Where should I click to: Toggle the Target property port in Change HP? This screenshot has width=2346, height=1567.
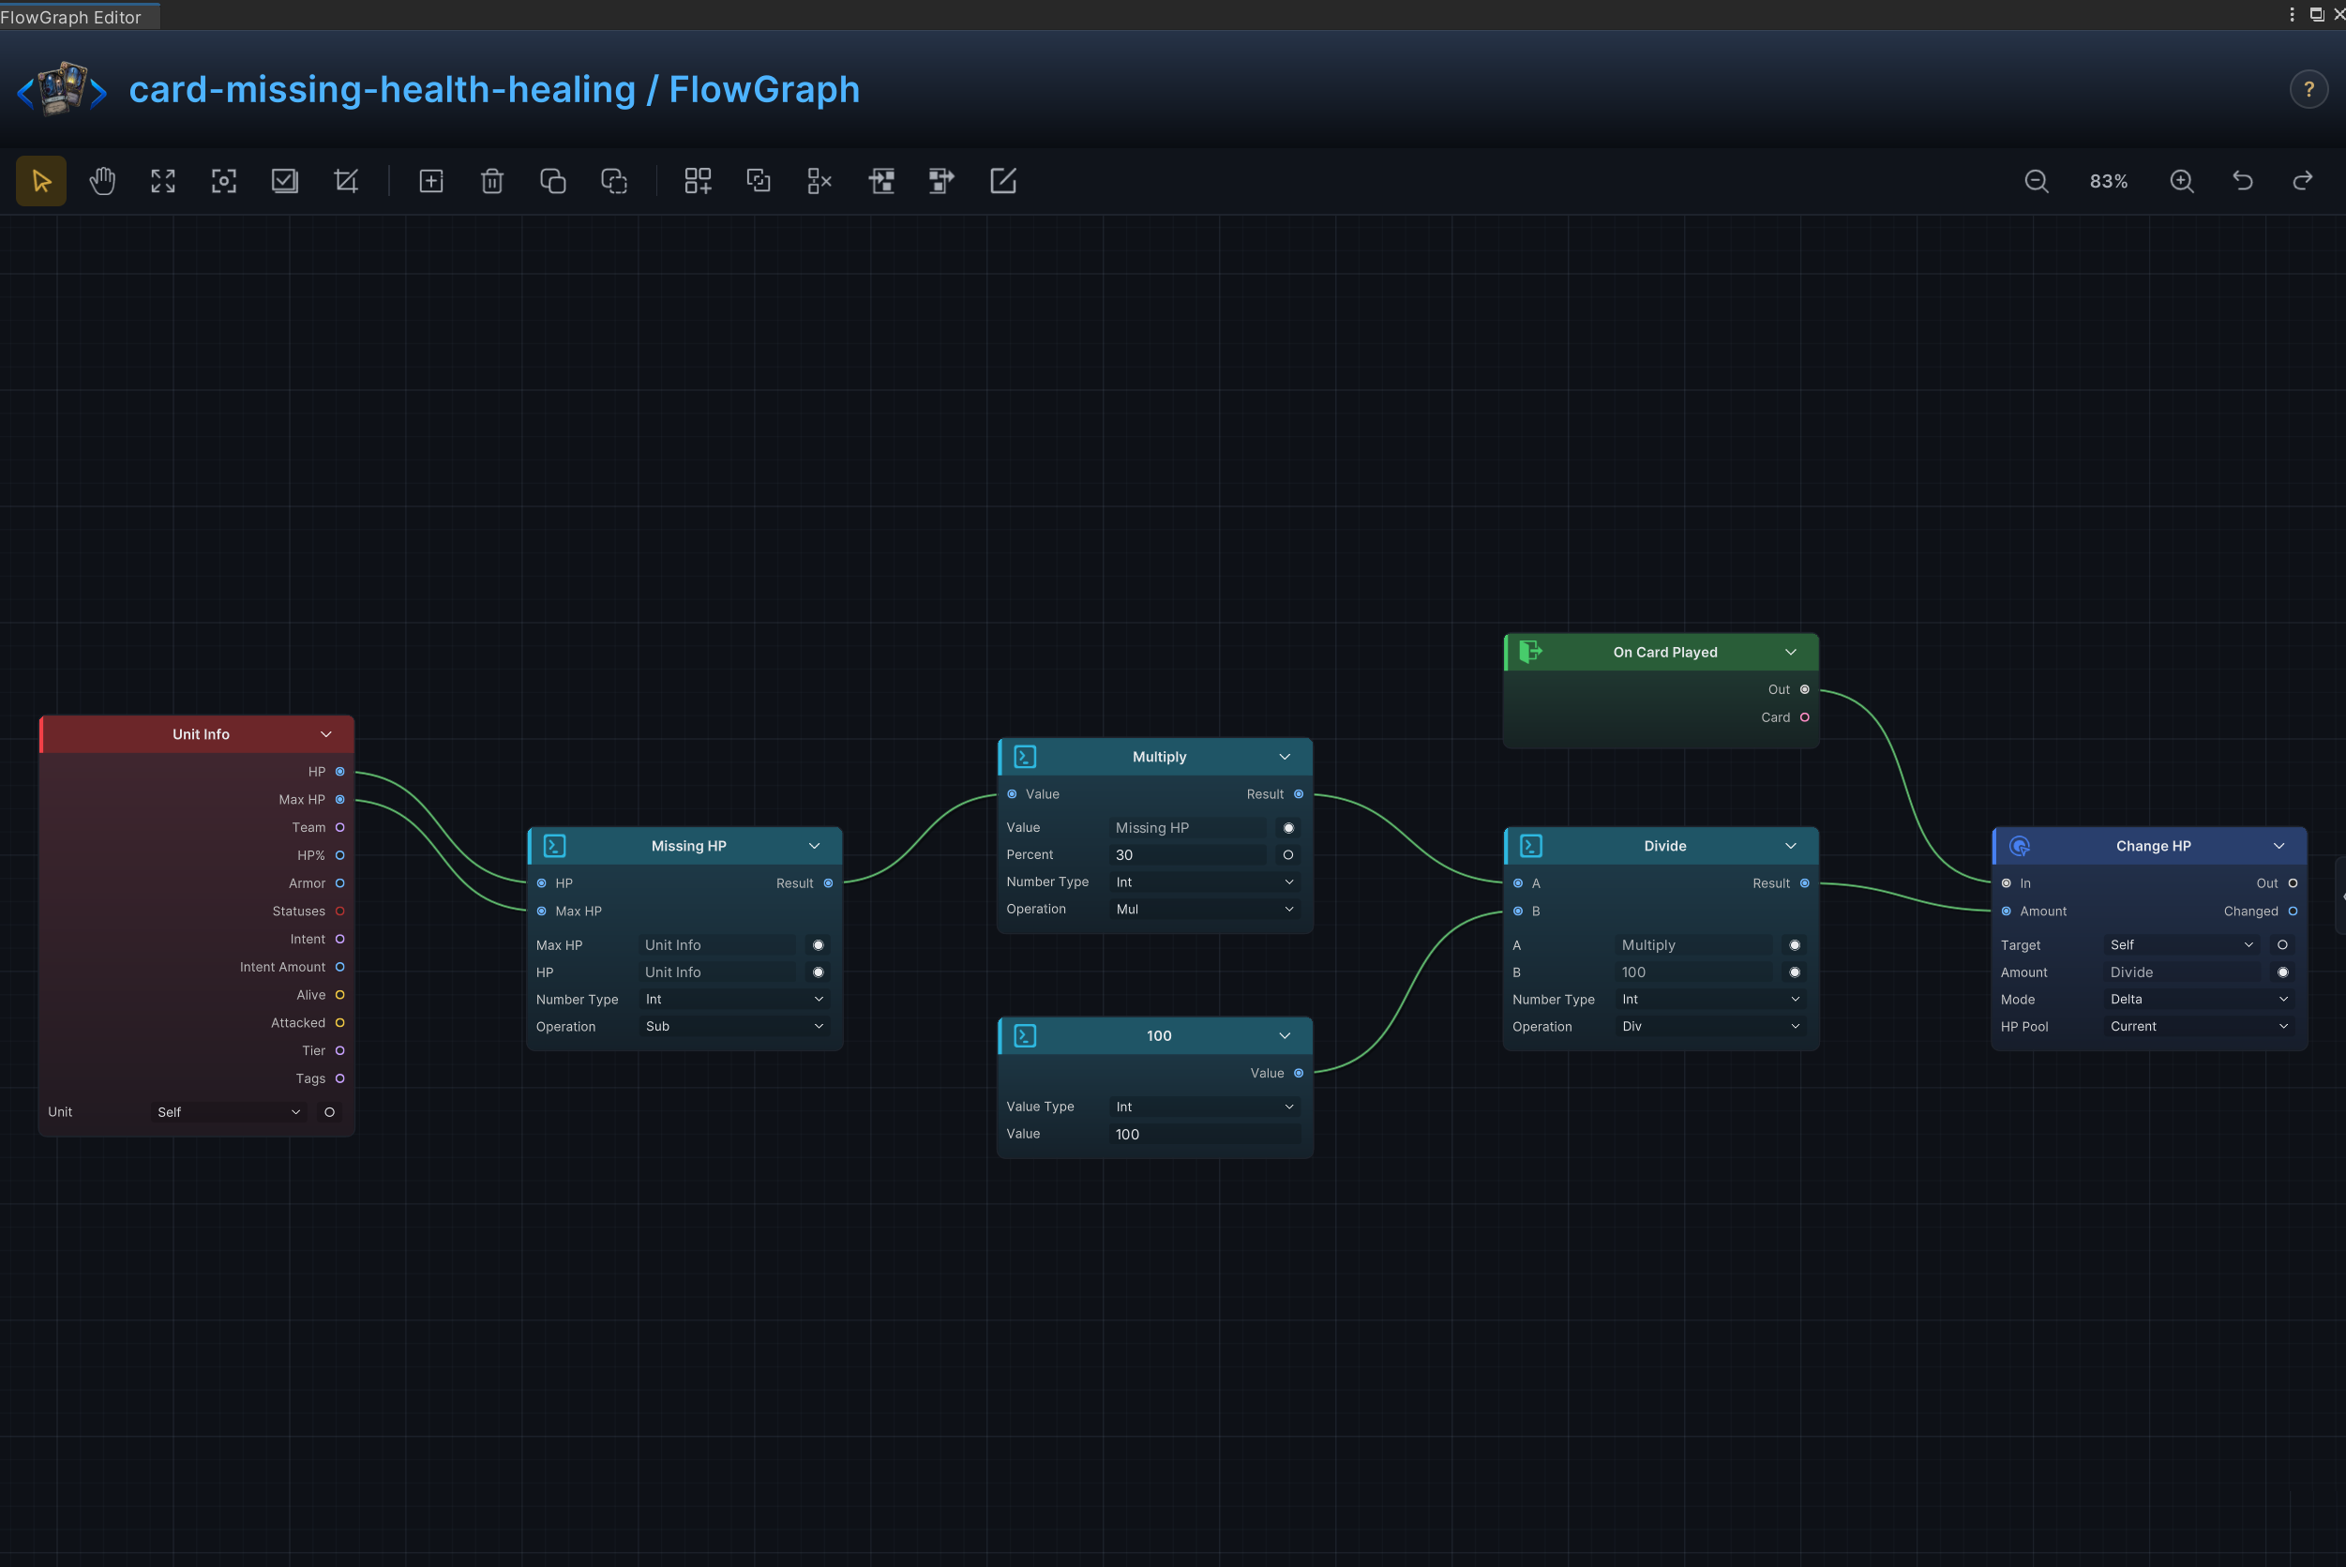point(2282,945)
